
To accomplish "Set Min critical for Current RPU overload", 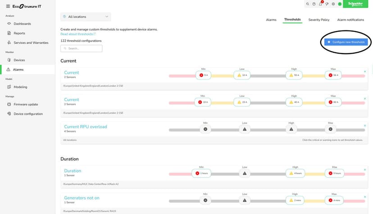I will pyautogui.click(x=205, y=129).
